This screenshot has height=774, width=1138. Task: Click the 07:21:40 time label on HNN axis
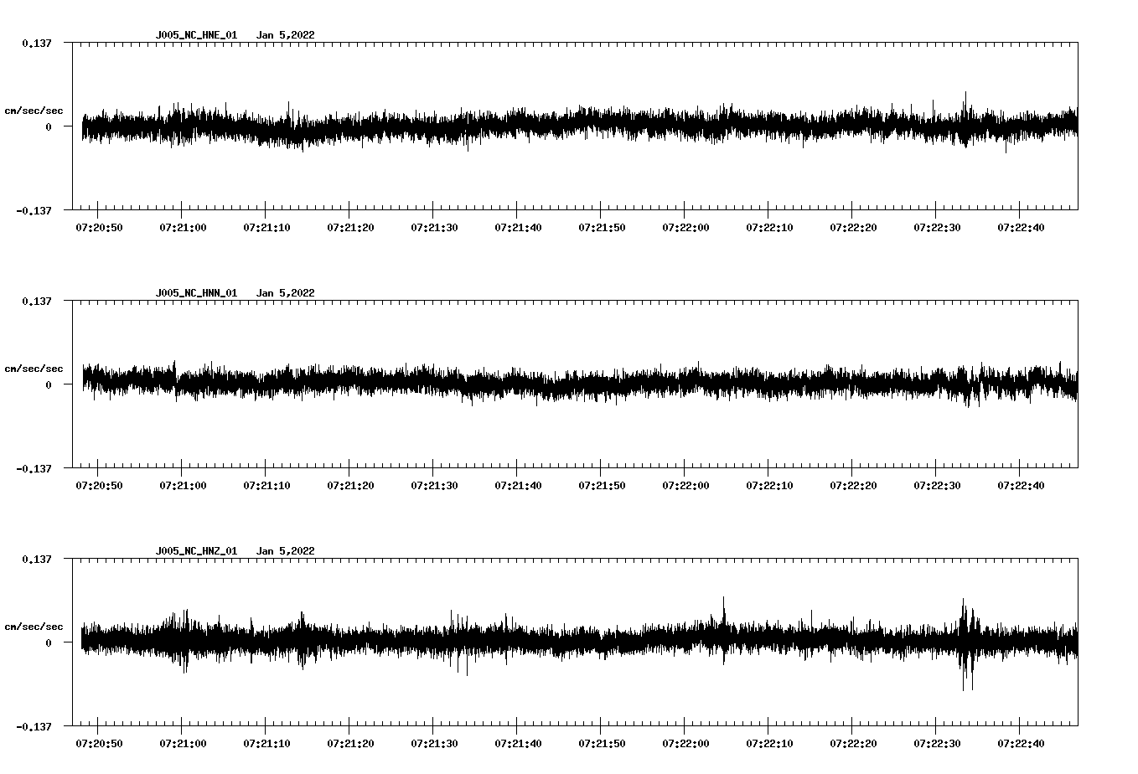(518, 486)
